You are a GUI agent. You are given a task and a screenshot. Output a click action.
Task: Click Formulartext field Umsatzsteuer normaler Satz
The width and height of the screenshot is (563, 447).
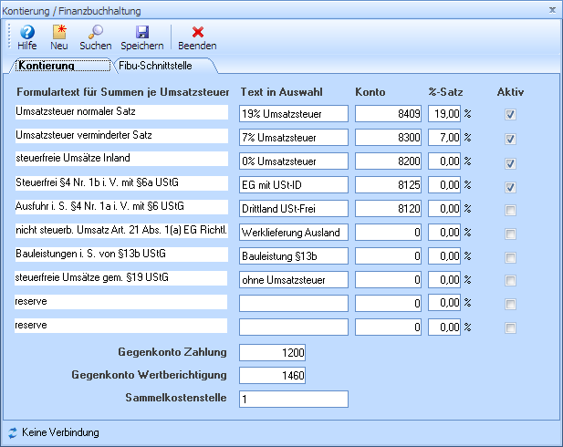(x=120, y=112)
